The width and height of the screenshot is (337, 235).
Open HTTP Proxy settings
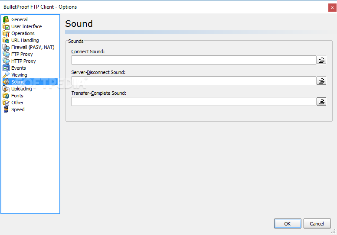point(23,61)
